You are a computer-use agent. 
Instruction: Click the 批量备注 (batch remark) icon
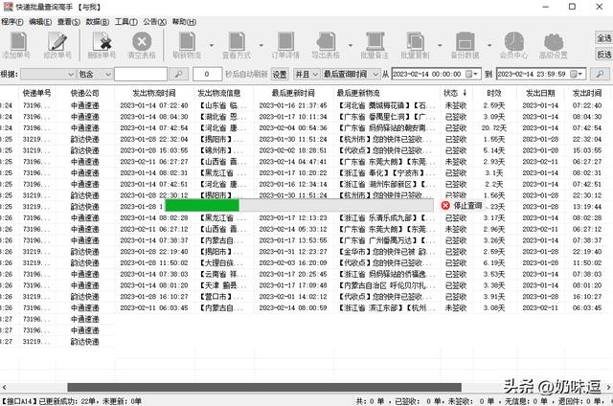(375, 41)
